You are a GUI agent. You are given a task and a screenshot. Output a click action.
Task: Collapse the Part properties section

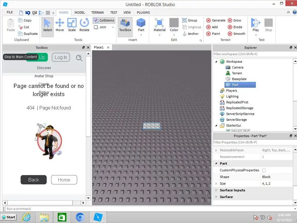[x=216, y=163]
